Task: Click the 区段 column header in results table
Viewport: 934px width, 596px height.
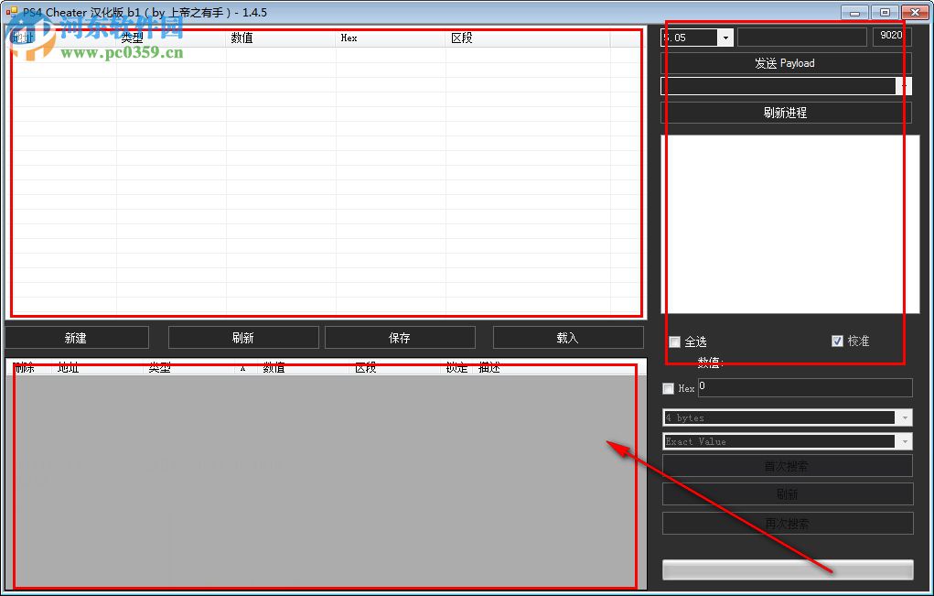Action: click(x=528, y=38)
